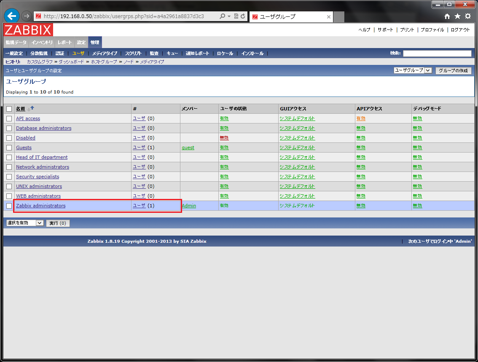Open the Guests group link
The width and height of the screenshot is (478, 362).
[x=24, y=147]
